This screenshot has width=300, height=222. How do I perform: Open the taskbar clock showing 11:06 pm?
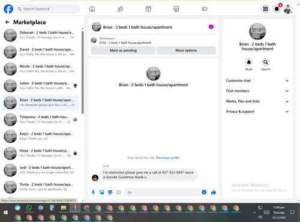click(x=279, y=212)
